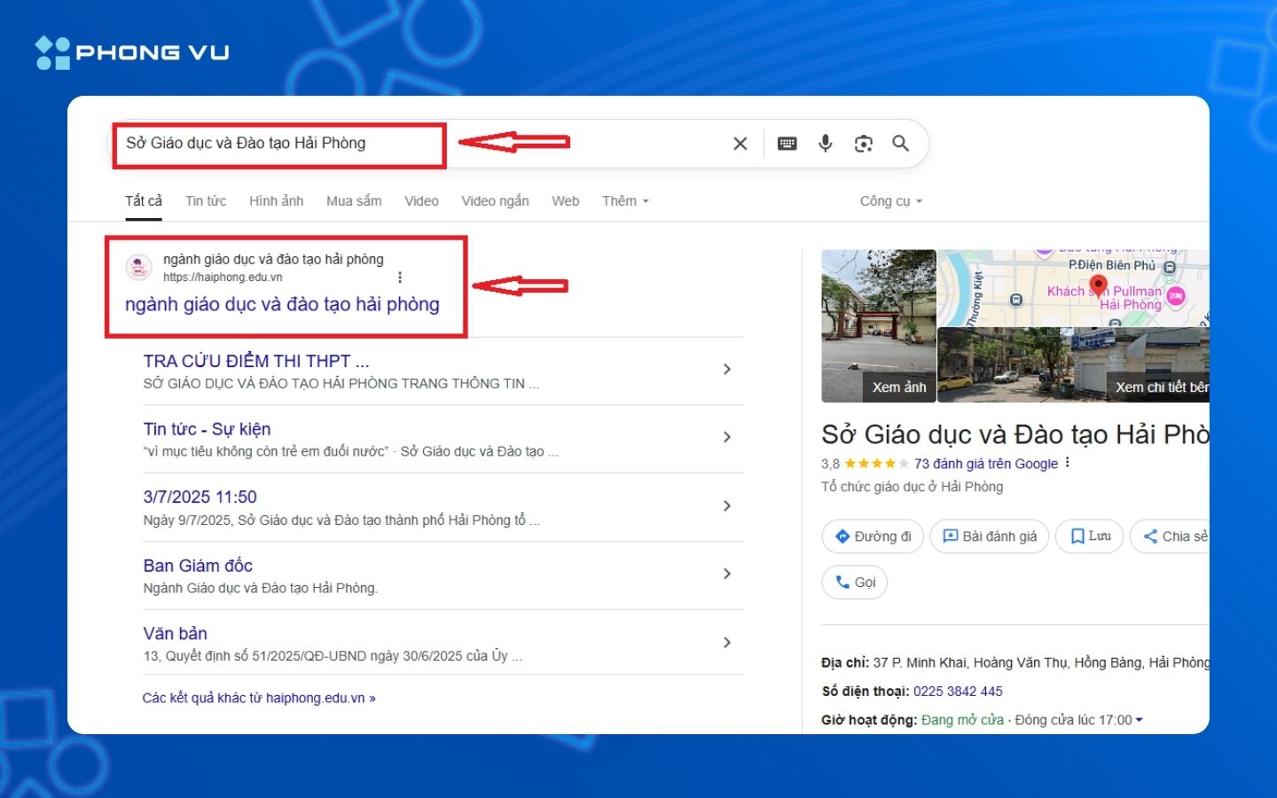Screen dimensions: 1277x798
Task: Open the TRA CỨU ĐIỂM THI THPT link
Action: [255, 361]
